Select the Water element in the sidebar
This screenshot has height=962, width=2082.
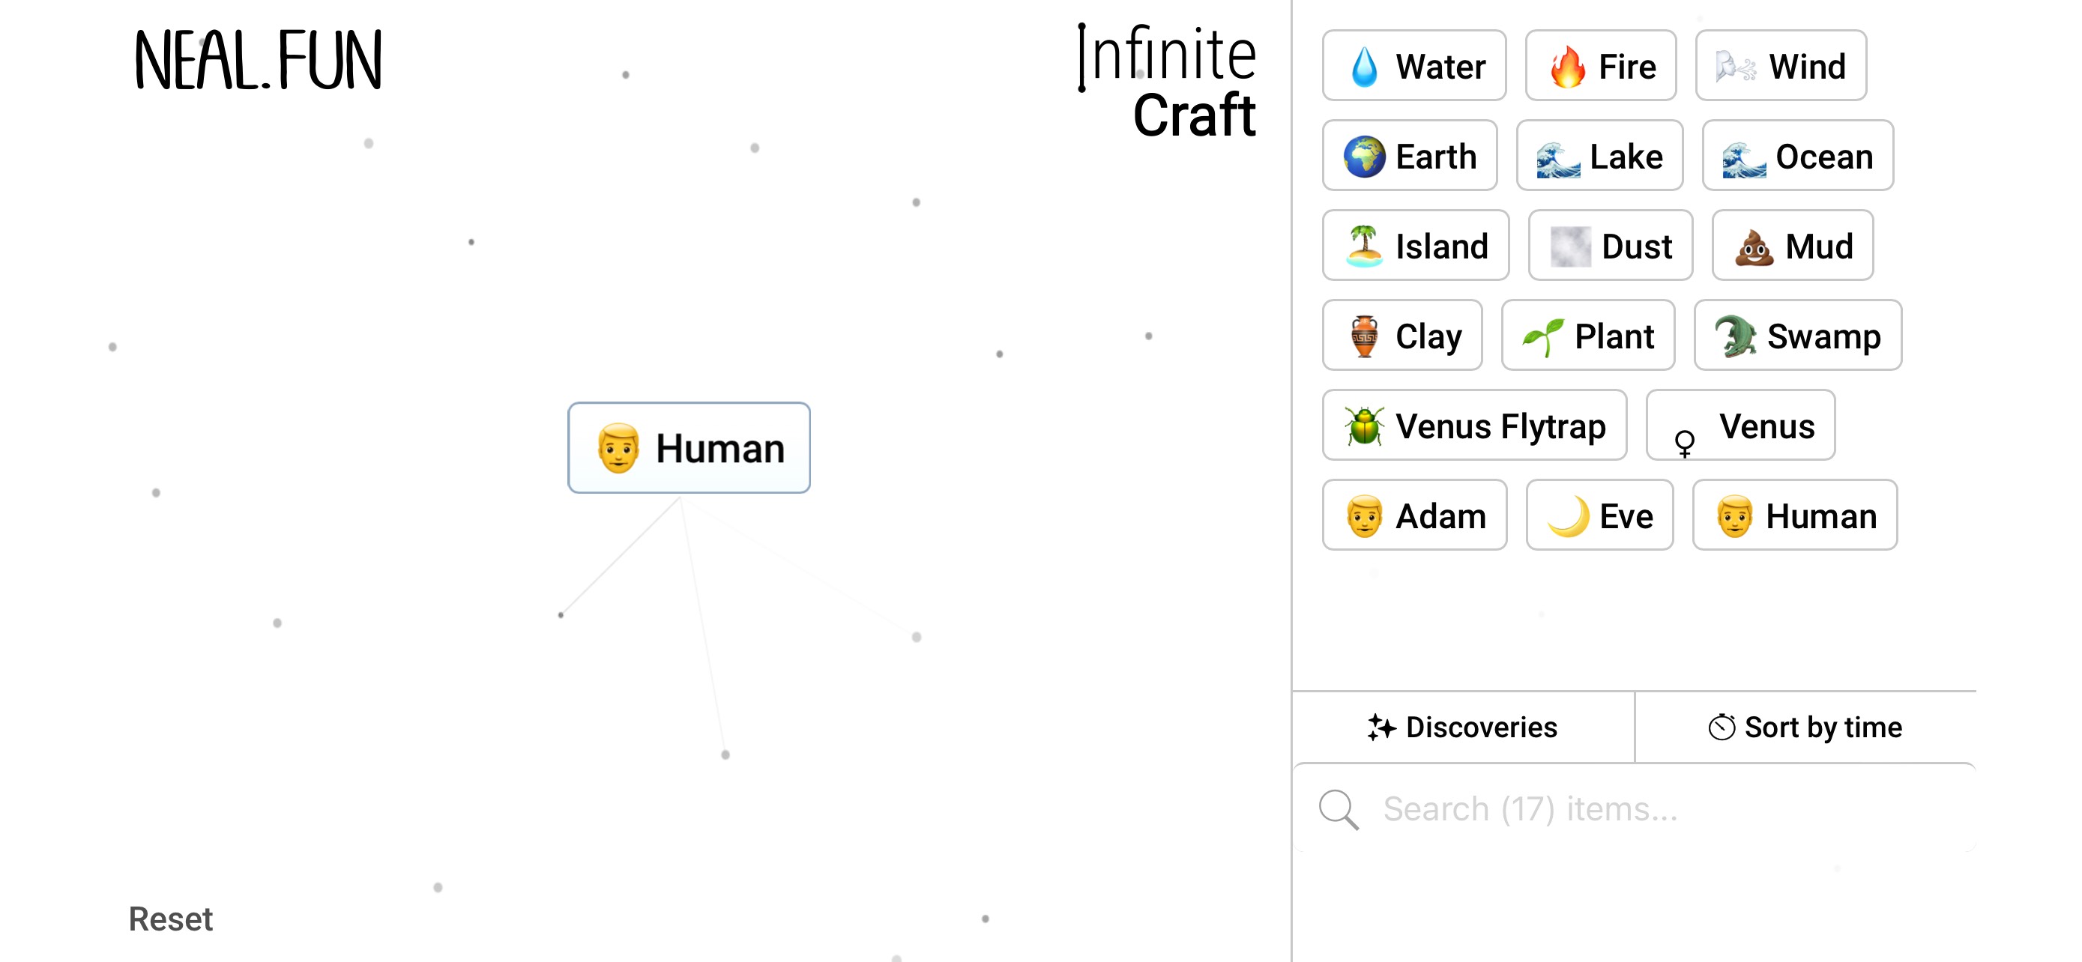tap(1413, 65)
